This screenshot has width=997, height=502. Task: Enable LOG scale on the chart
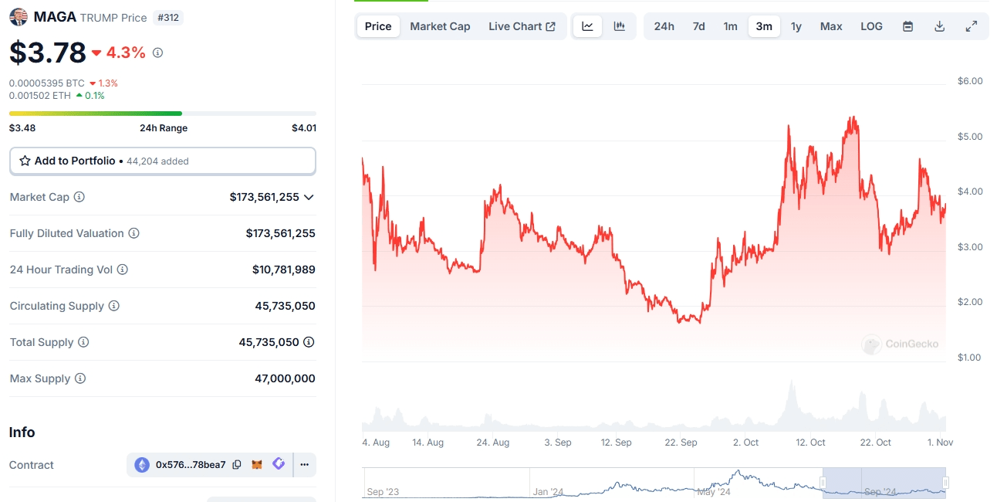pyautogui.click(x=871, y=25)
